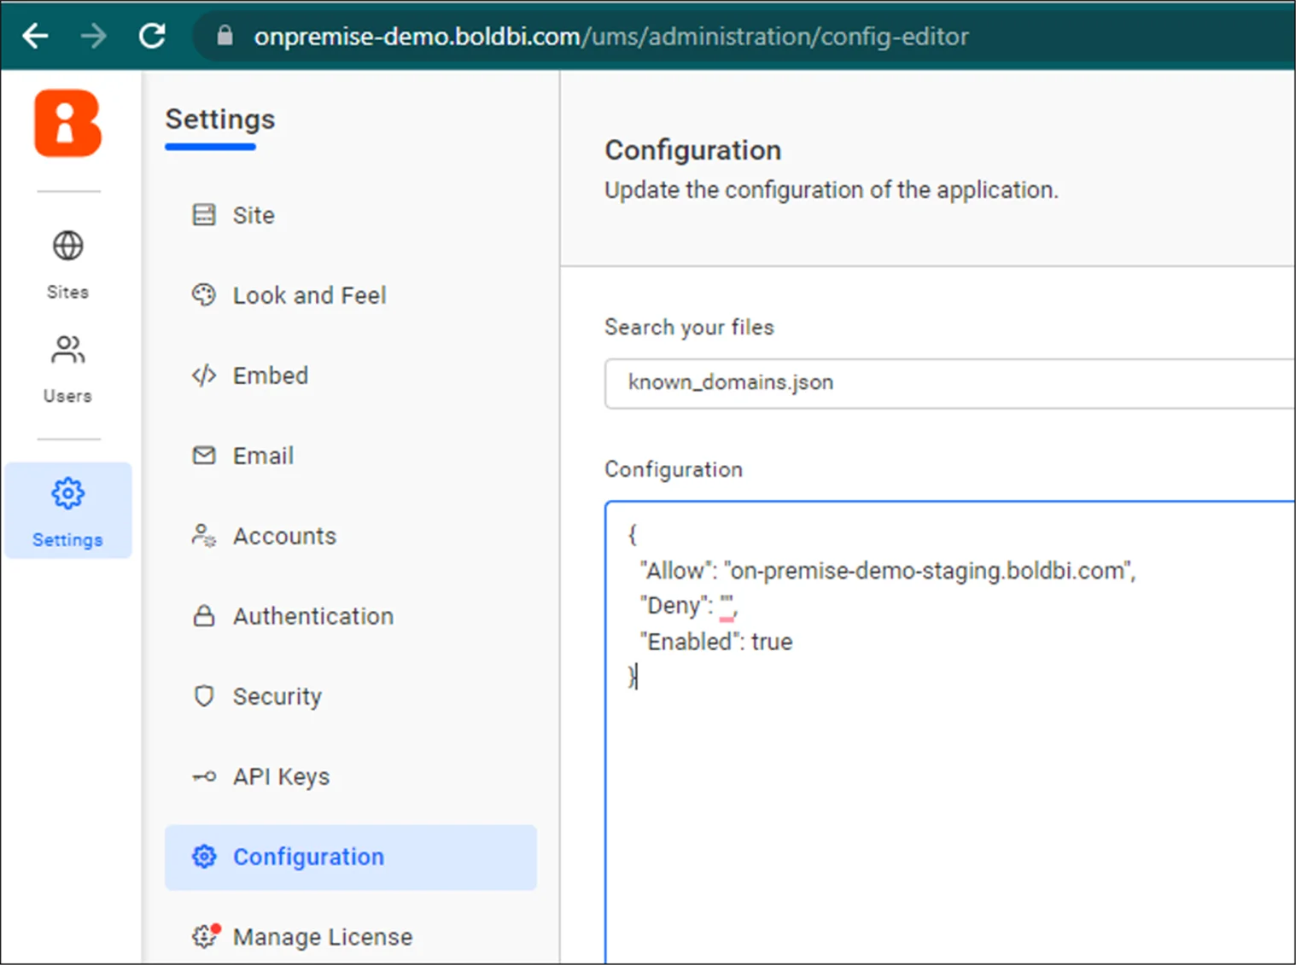Click the shield icon next to Security
1296x965 pixels.
point(204,696)
